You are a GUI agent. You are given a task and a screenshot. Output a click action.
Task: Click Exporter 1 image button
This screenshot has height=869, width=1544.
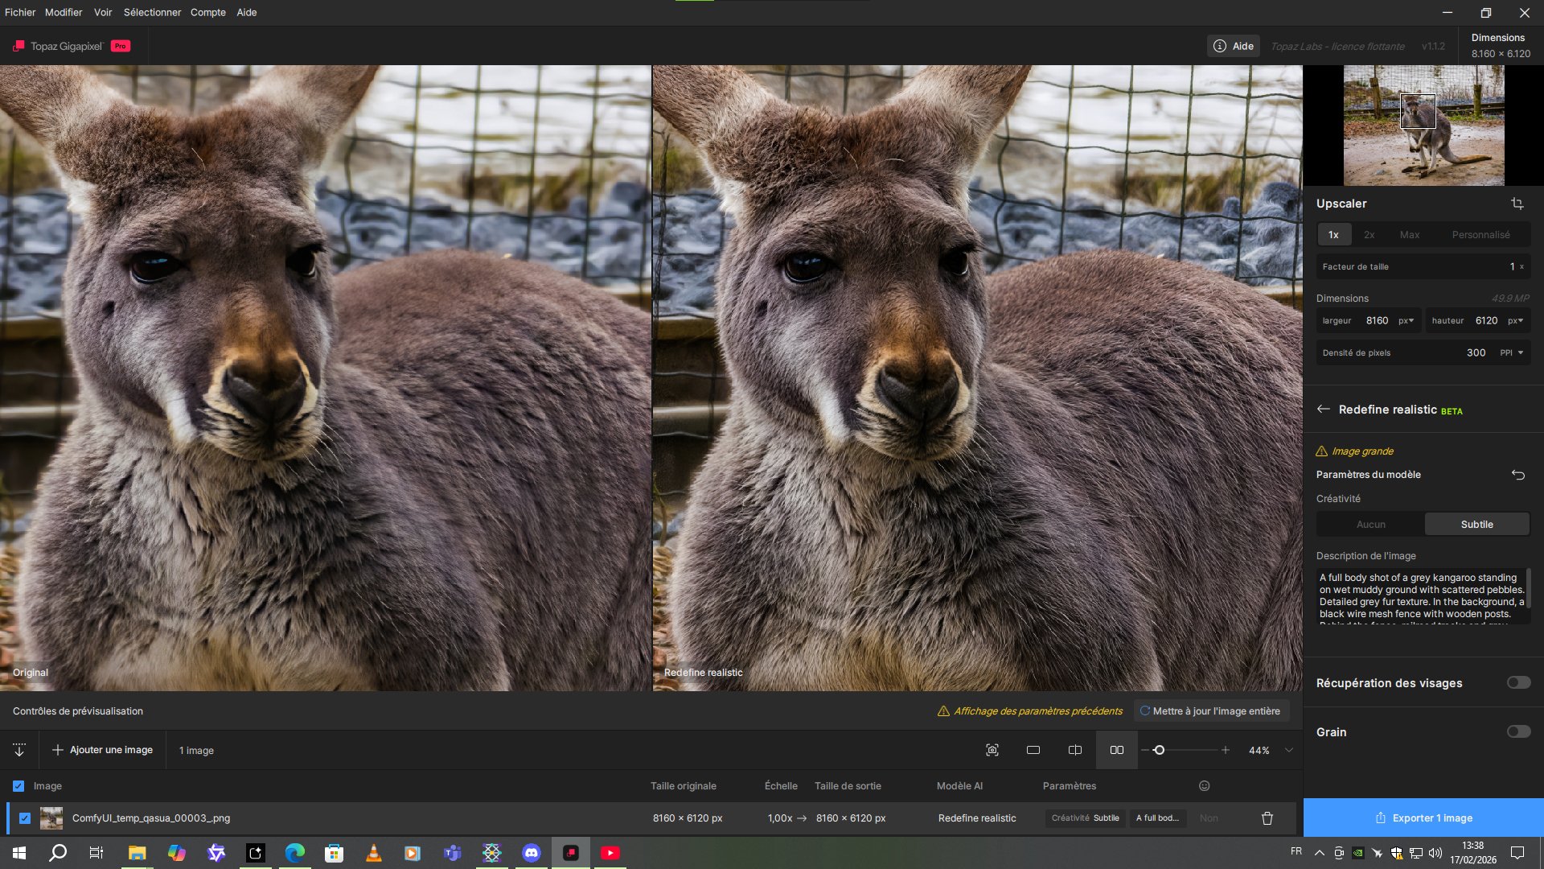pyautogui.click(x=1423, y=818)
